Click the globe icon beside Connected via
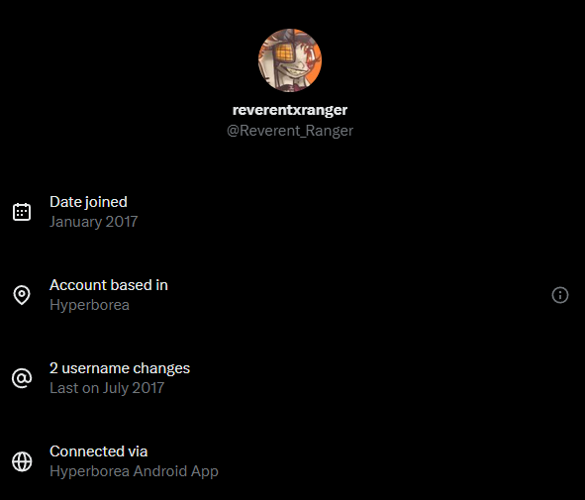 pos(22,461)
